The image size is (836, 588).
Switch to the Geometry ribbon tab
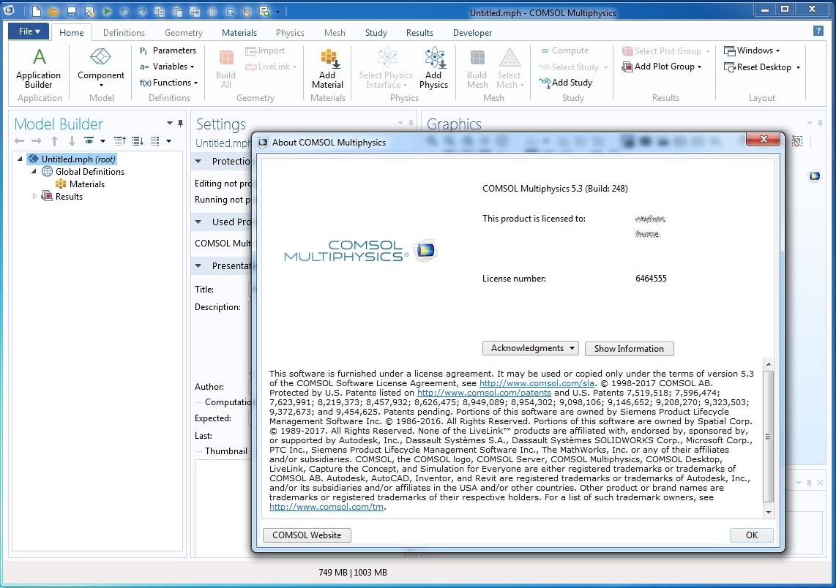(x=184, y=32)
